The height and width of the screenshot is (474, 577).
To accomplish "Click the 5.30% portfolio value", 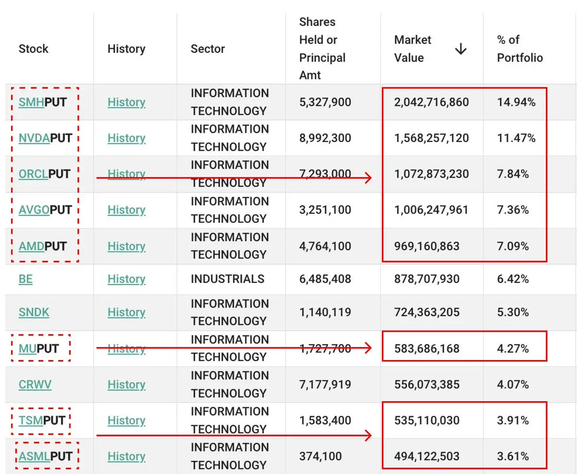I will click(x=513, y=312).
